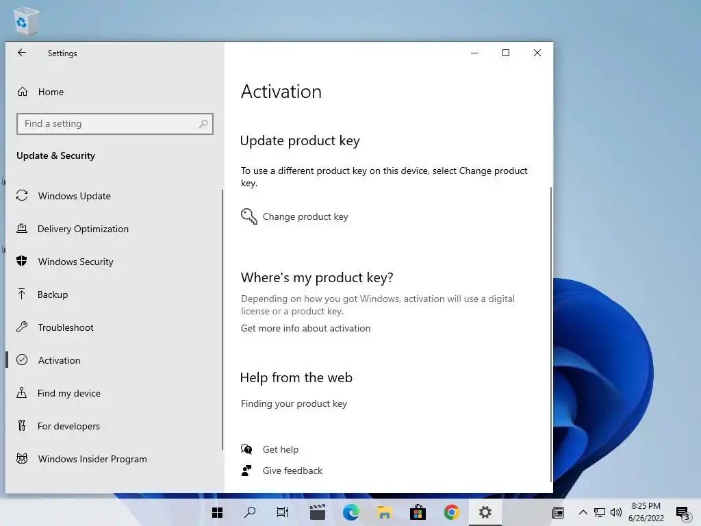Go back with the Settings back arrow
Screen dimensions: 701x526
point(21,53)
